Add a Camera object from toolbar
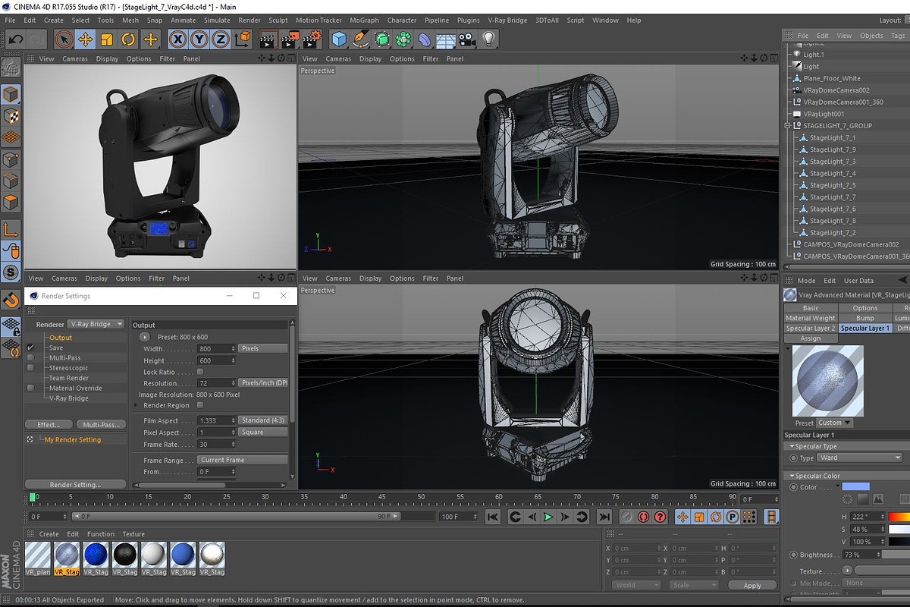Viewport: 910px width, 607px height. (x=467, y=39)
